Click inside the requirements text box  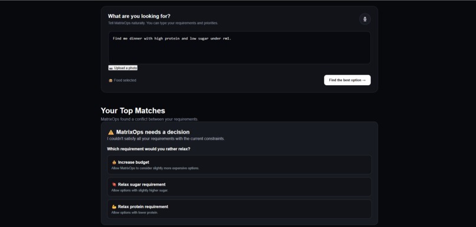click(239, 48)
